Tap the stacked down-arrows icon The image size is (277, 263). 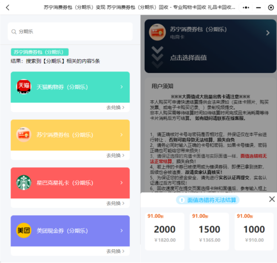pyautogui.click(x=157, y=57)
